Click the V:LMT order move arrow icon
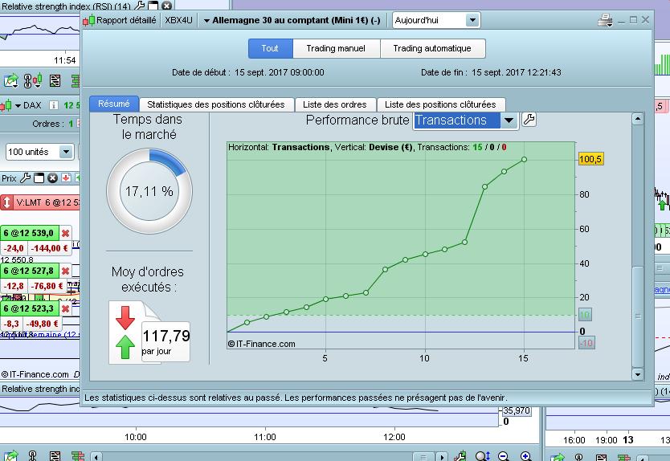The width and height of the screenshot is (670, 461). click(6, 202)
